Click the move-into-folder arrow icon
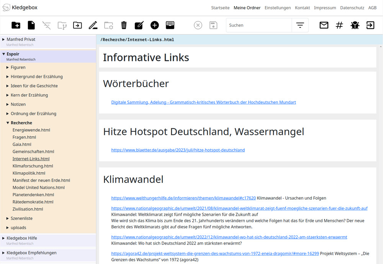This screenshot has height=264, width=383. tap(77, 25)
